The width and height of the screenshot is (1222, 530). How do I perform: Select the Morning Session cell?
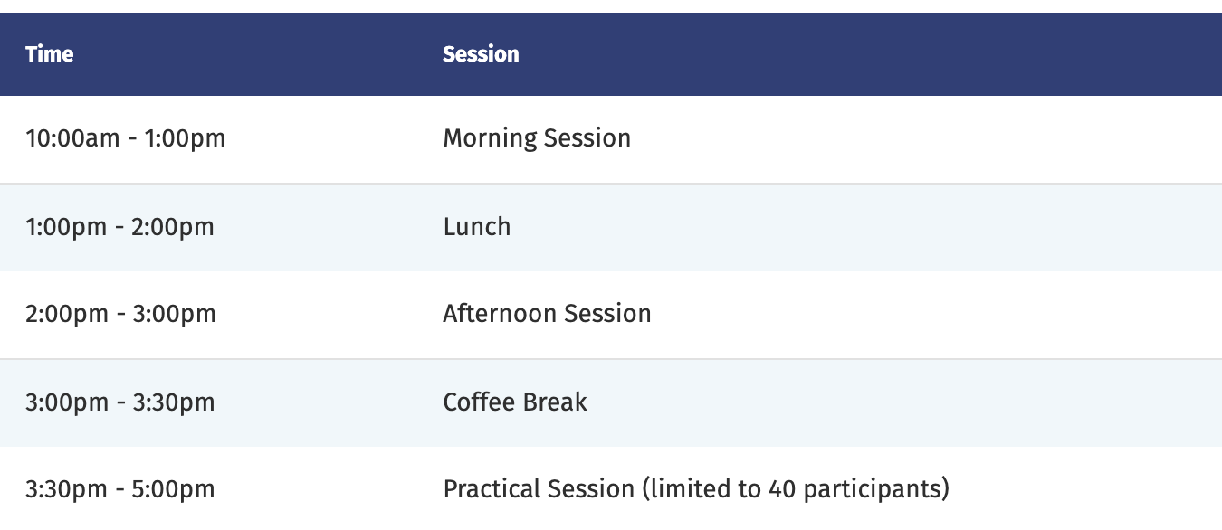click(537, 138)
